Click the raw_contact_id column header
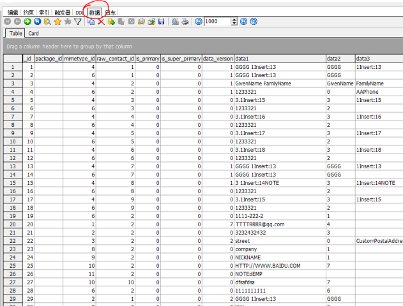The height and width of the screenshot is (306, 403). (x=116, y=59)
